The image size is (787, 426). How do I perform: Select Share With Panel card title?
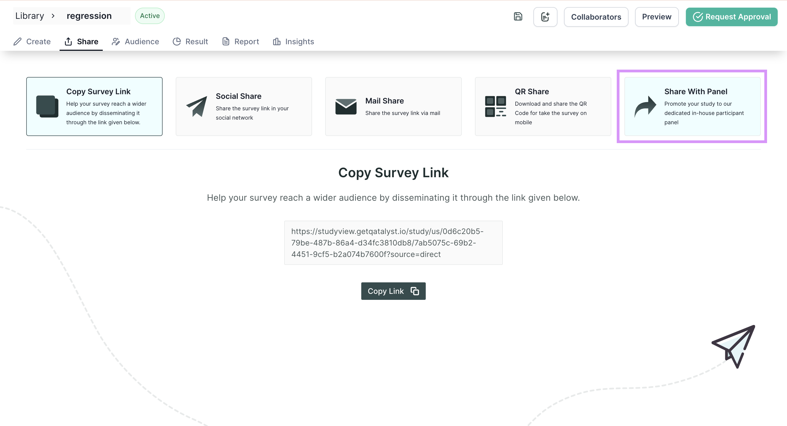(x=696, y=91)
